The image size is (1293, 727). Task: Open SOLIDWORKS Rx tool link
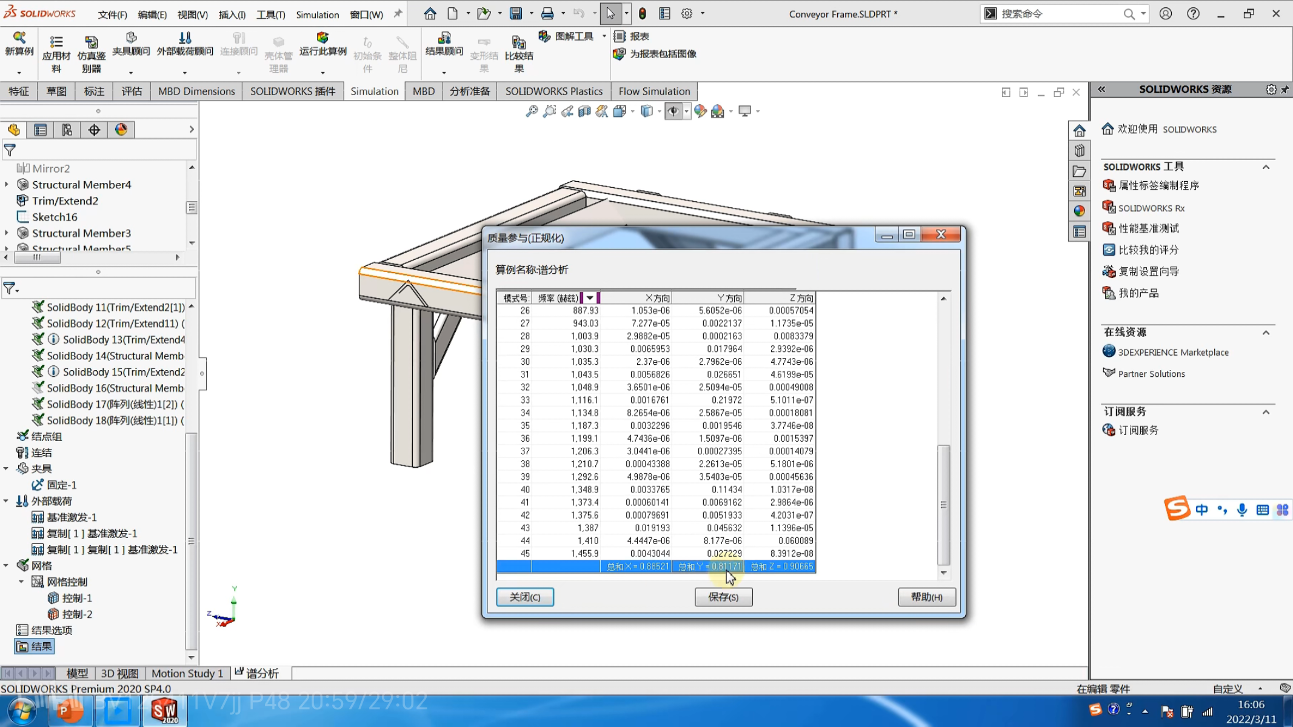pyautogui.click(x=1151, y=208)
